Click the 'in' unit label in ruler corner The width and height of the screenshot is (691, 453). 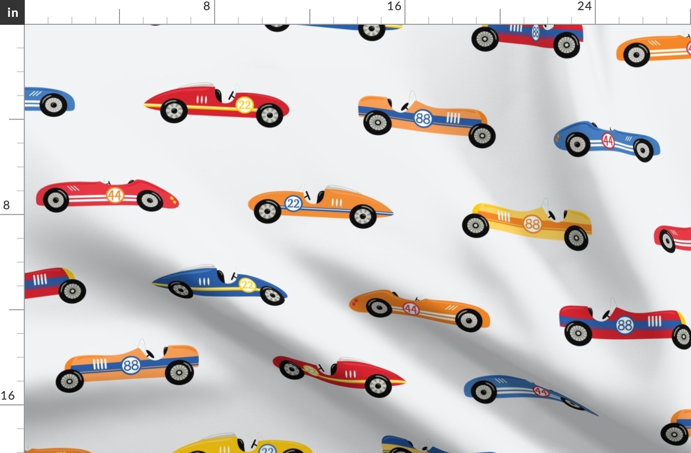[12, 12]
